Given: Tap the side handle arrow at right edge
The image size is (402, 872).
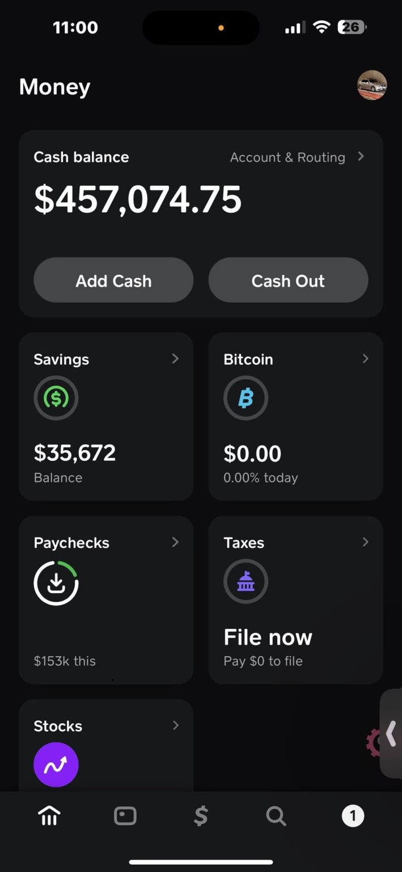Looking at the screenshot, I should (391, 733).
